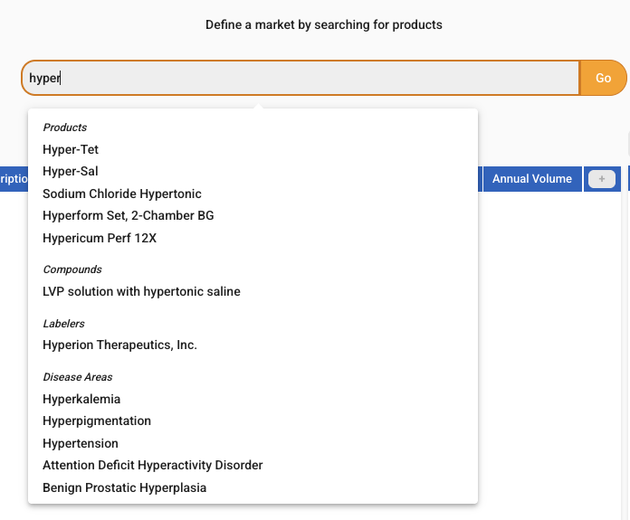Screen dimensions: 630x520
Task: Select Hyper-Tet from product suggestions
Action: [71, 149]
